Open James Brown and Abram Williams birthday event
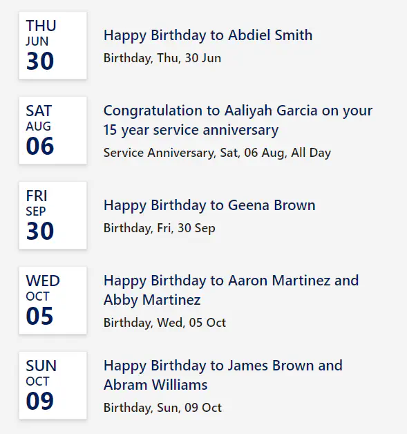Image resolution: width=407 pixels, height=434 pixels. pos(223,375)
